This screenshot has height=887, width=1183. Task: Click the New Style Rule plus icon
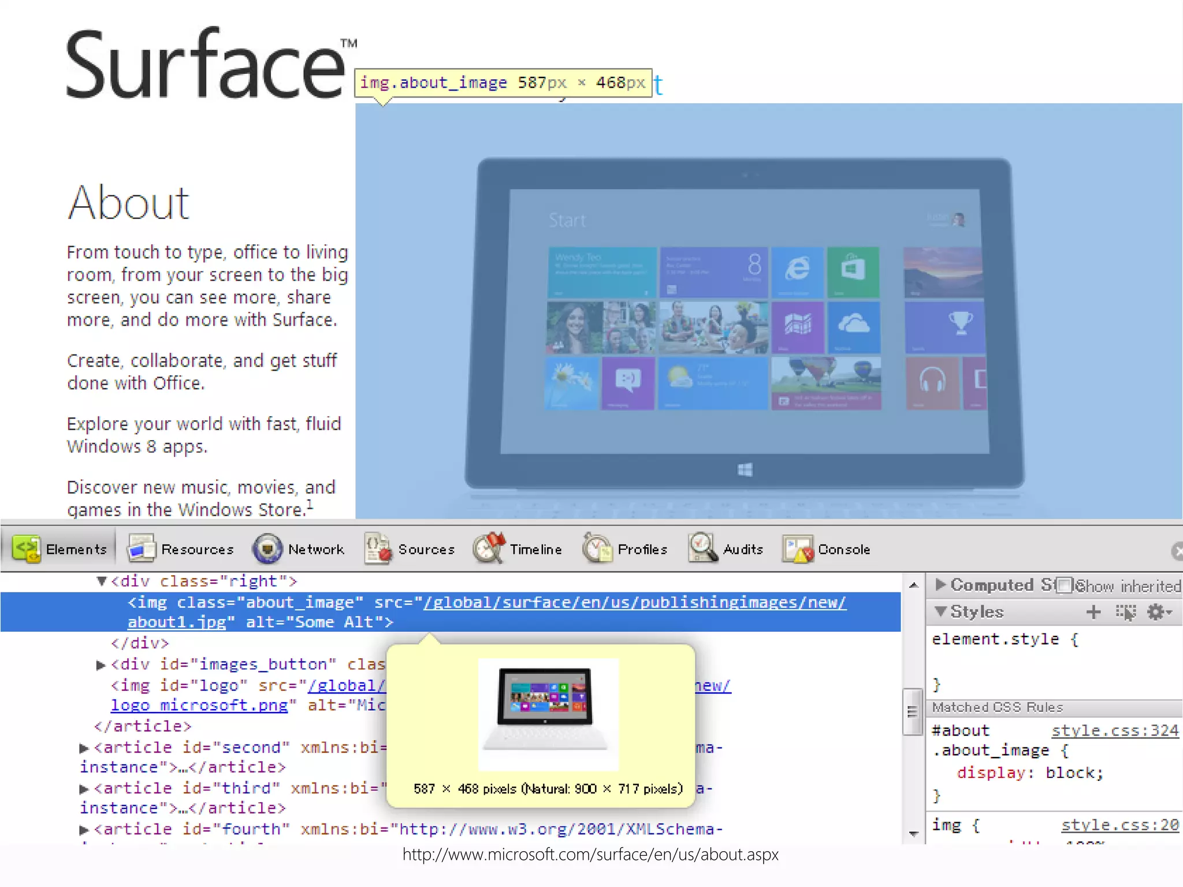(1093, 612)
